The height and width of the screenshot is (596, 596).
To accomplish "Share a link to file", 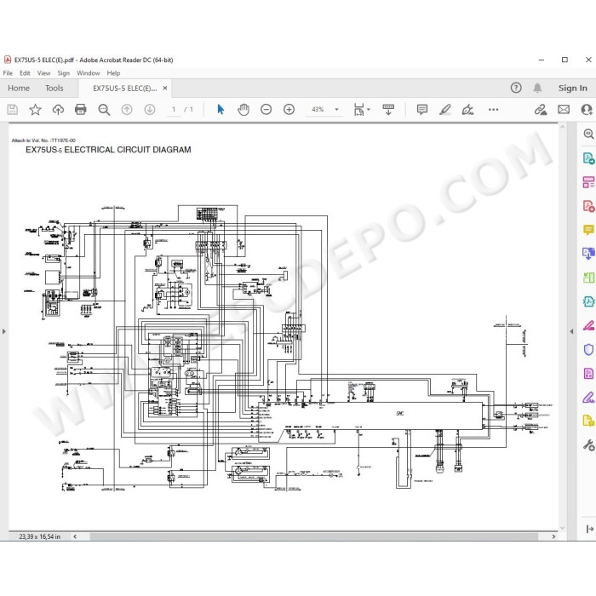I will click(x=541, y=110).
